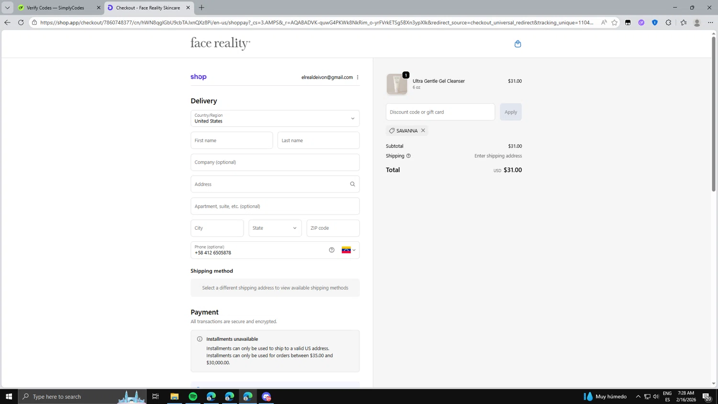Open the phone number help icon

(x=332, y=250)
